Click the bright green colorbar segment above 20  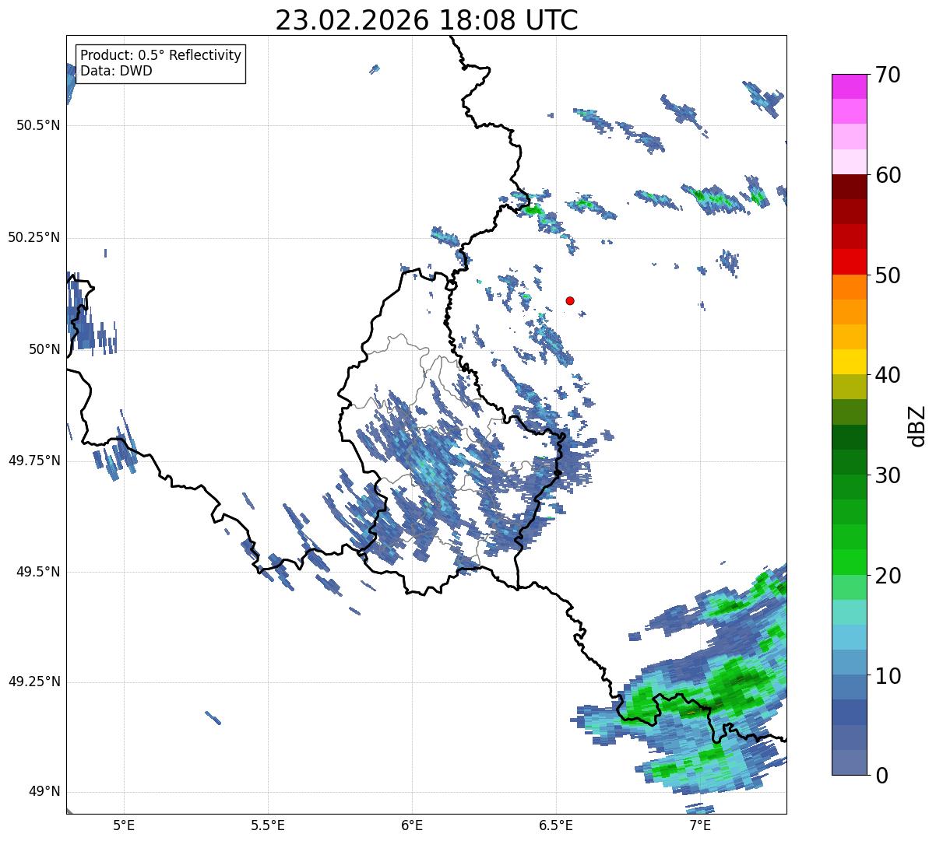(x=850, y=562)
